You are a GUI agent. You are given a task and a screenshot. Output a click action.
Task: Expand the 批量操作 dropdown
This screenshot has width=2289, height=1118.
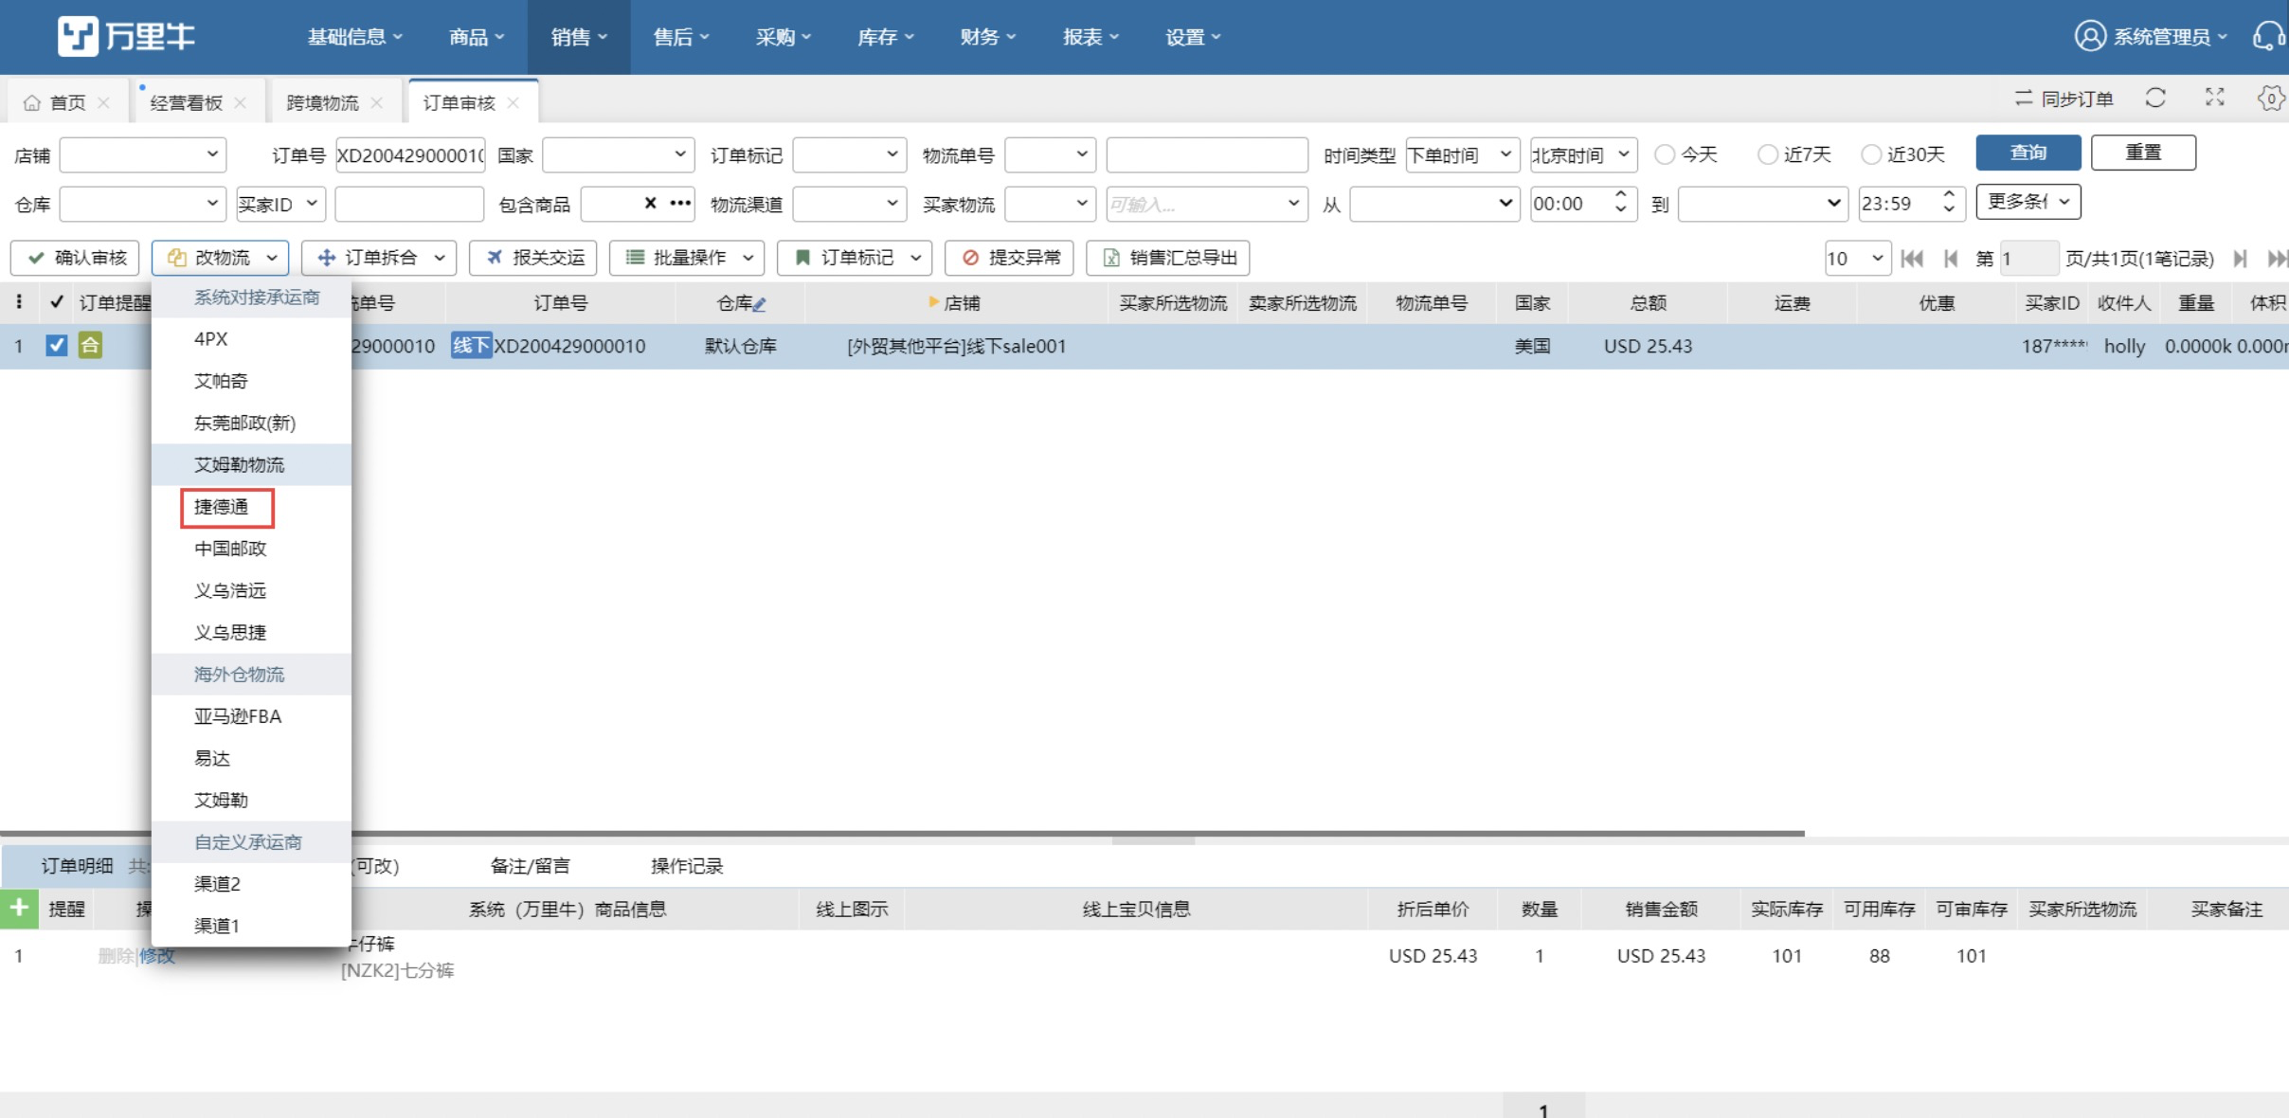pos(687,258)
